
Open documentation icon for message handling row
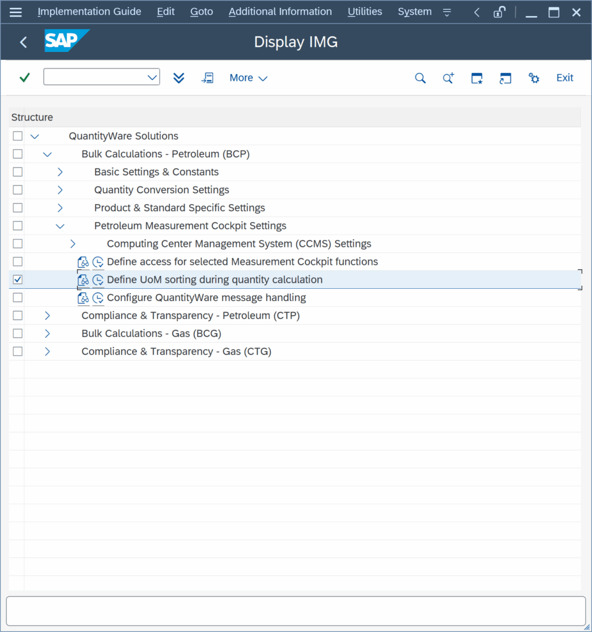coord(83,298)
